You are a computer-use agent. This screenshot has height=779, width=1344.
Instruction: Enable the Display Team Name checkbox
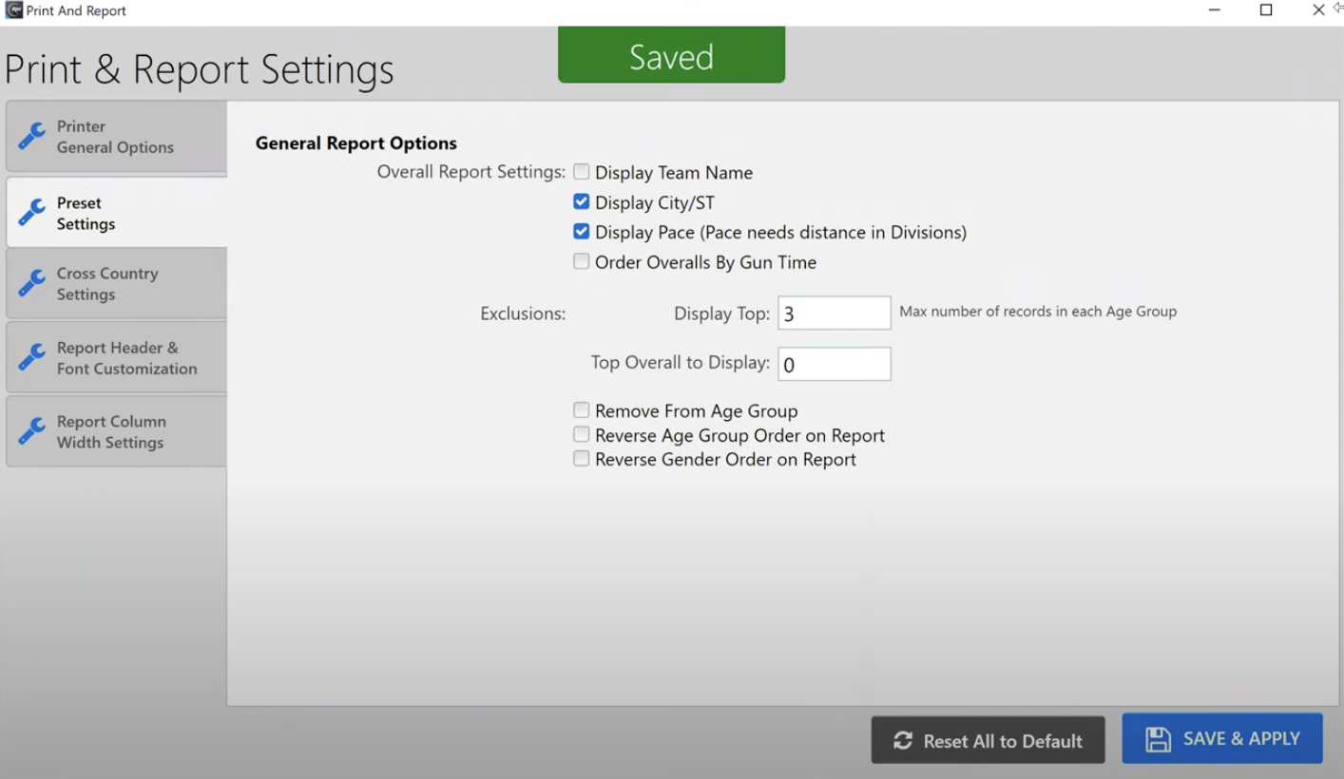click(581, 172)
